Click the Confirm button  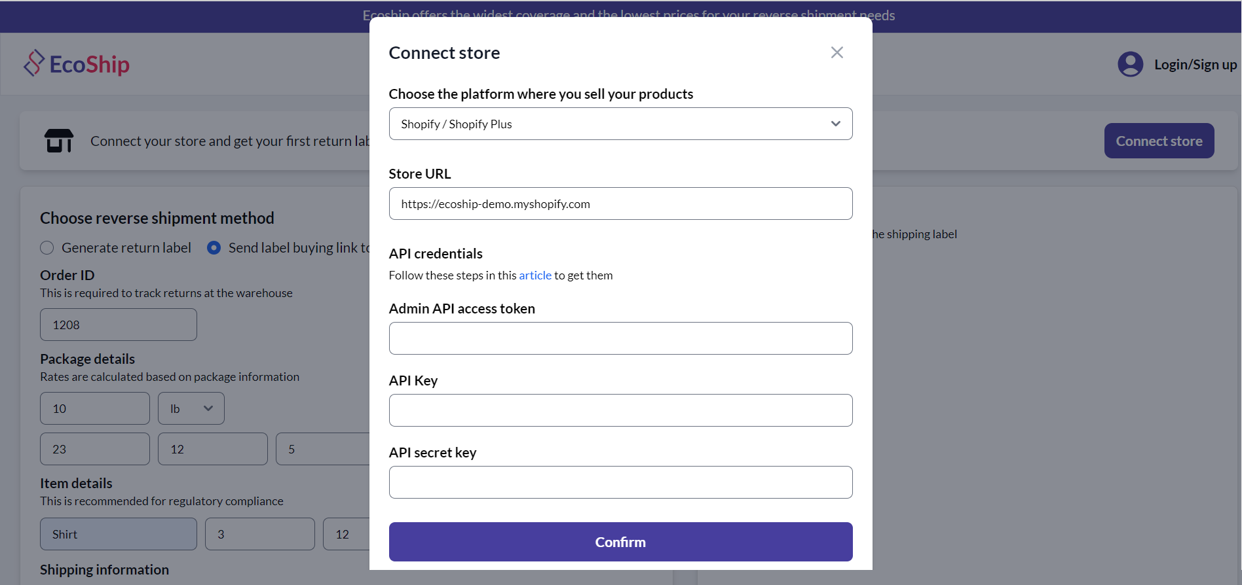click(x=620, y=542)
